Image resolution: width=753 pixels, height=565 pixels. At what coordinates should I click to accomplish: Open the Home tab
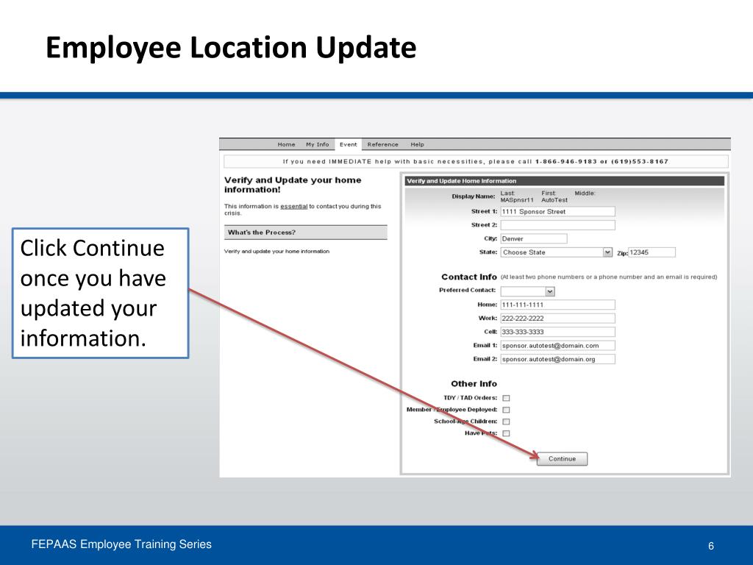[286, 145]
